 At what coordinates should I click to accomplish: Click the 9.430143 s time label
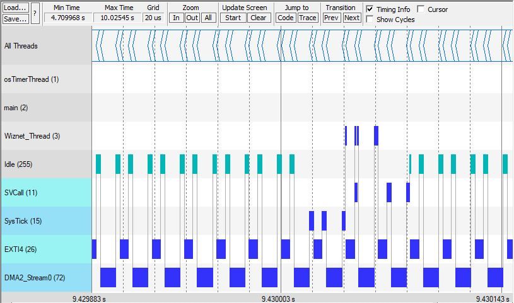tap(493, 299)
